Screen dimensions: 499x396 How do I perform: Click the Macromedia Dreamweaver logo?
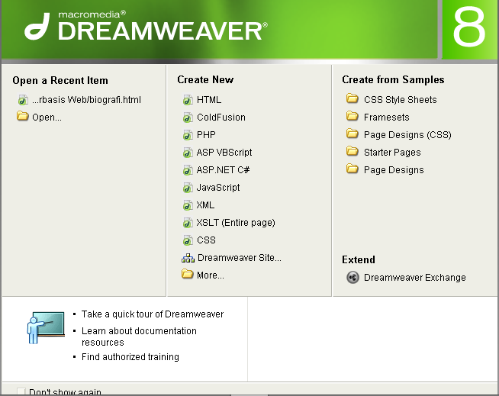146,26
